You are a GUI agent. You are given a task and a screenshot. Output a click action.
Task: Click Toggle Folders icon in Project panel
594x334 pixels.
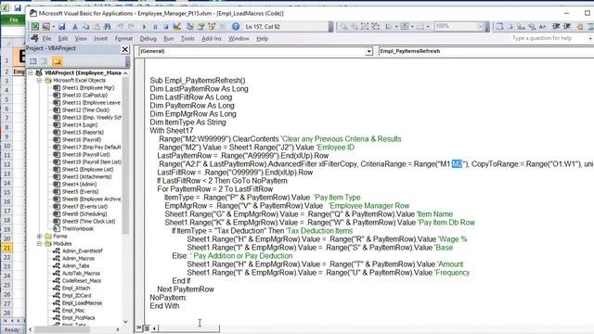57,61
